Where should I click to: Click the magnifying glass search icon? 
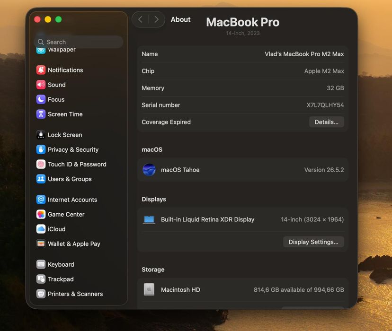41,42
